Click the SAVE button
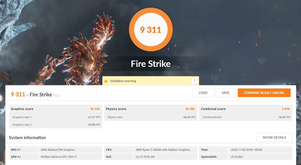301x165 pixels. point(226,93)
